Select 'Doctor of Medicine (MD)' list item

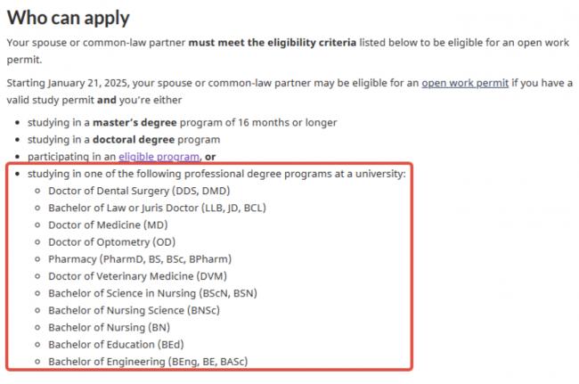(x=108, y=225)
